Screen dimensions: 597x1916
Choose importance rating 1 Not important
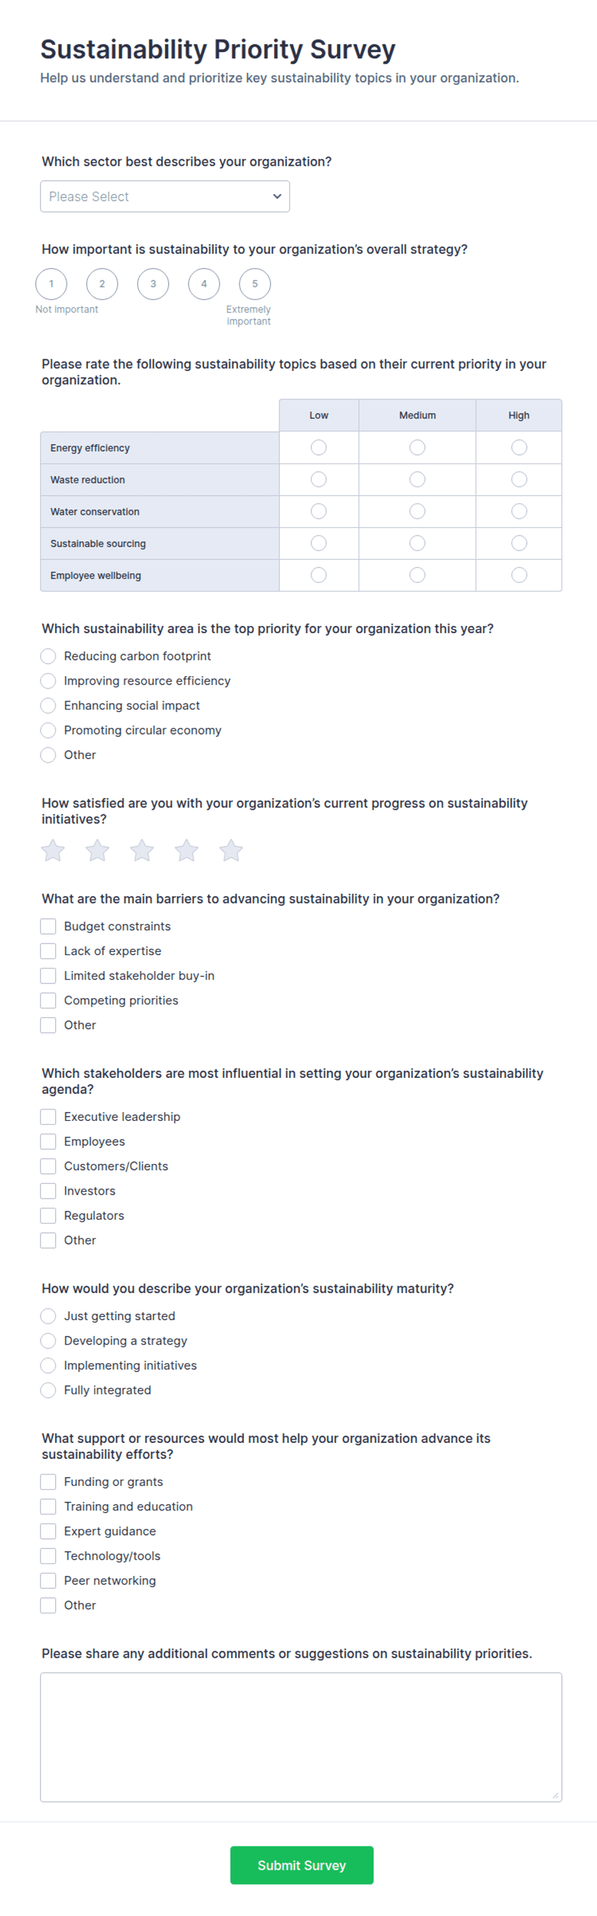(51, 283)
